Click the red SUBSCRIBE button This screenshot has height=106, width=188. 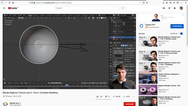[x=130, y=104]
